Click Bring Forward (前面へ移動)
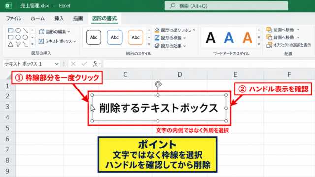315x177 pixels. point(281,30)
